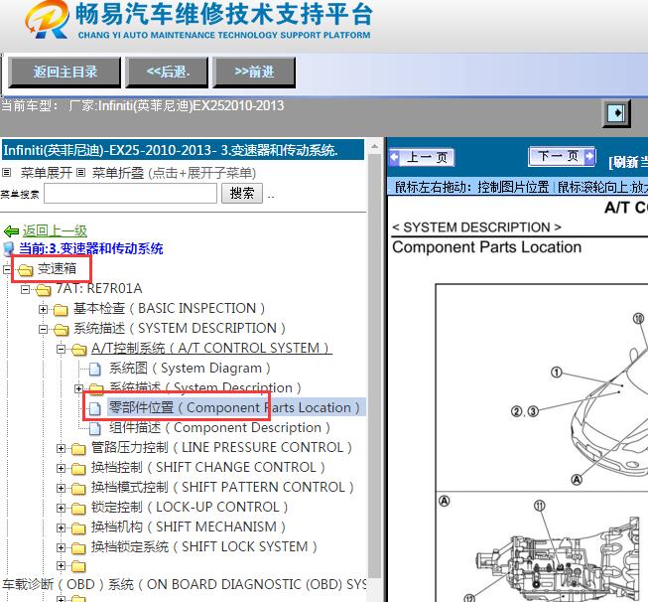The height and width of the screenshot is (602, 648).
Task: Click the 菜单展开 expand-all icon
Action: click(x=6, y=172)
